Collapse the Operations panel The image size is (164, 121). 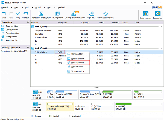pos(28,22)
